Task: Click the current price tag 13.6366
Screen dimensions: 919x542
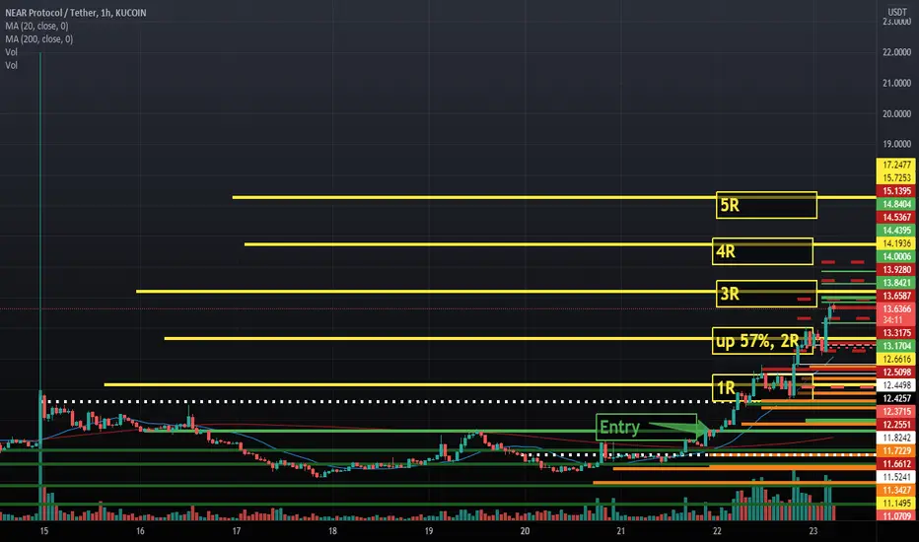Action: point(896,308)
